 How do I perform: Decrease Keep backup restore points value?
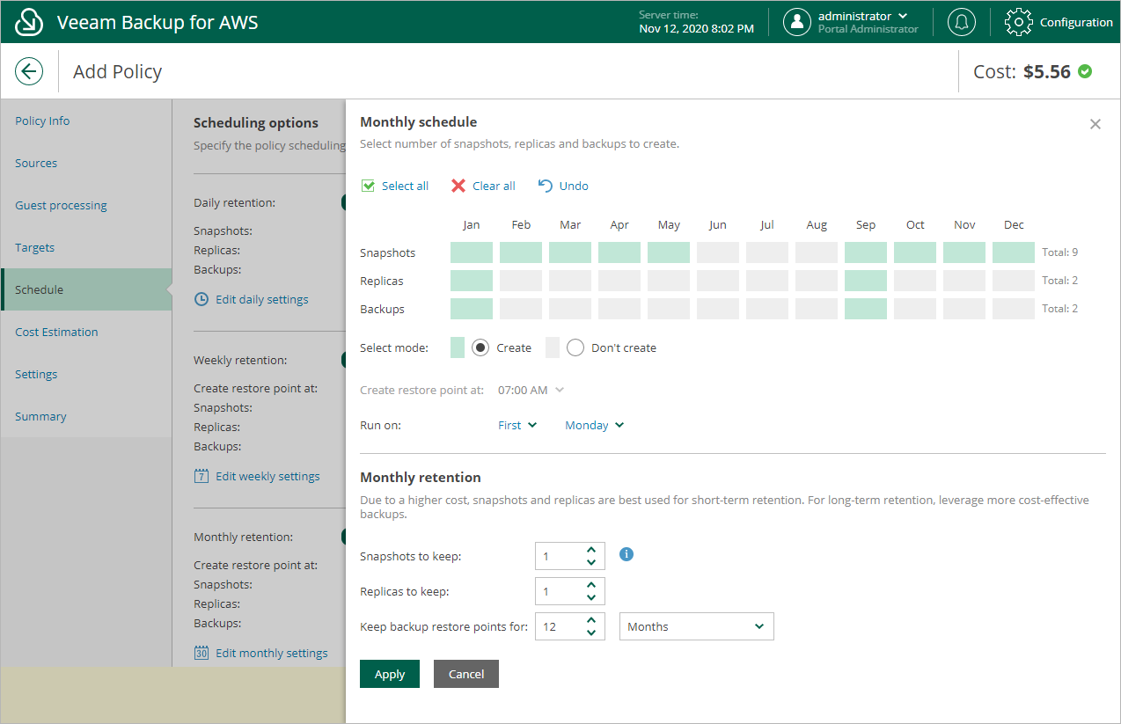[591, 633]
